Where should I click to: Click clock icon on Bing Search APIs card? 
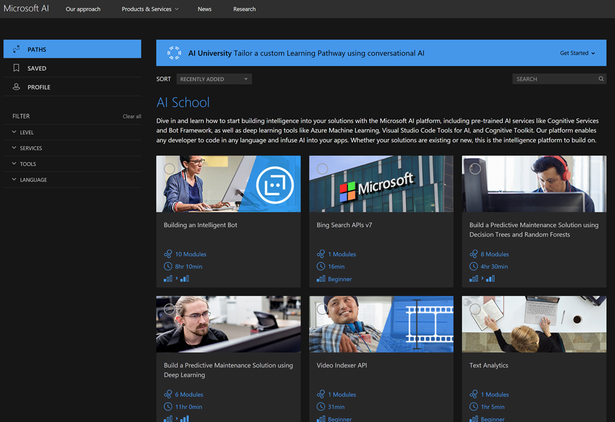(321, 267)
